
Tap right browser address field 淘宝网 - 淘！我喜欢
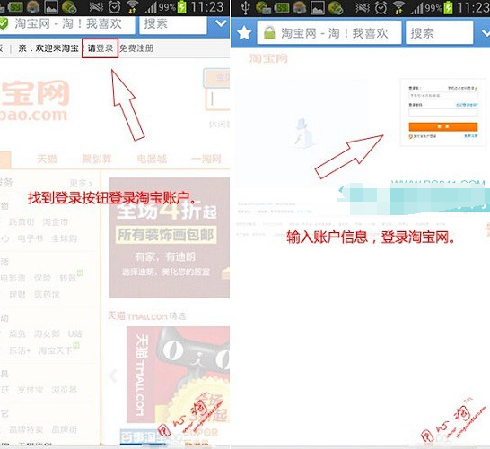329,33
